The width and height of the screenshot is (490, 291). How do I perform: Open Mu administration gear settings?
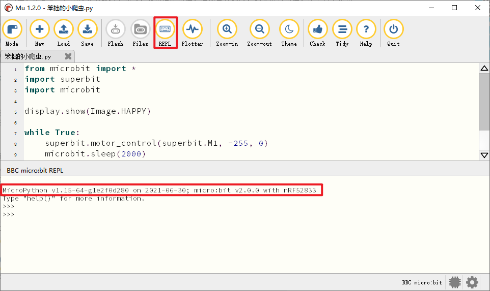[x=472, y=282]
